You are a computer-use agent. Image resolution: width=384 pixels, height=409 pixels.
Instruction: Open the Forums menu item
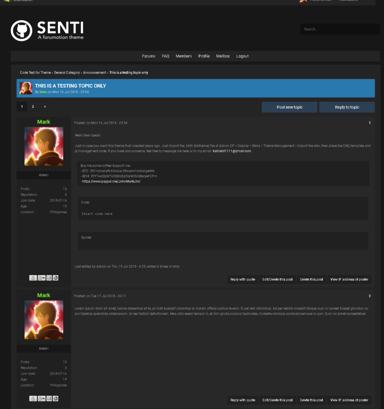[x=148, y=56]
